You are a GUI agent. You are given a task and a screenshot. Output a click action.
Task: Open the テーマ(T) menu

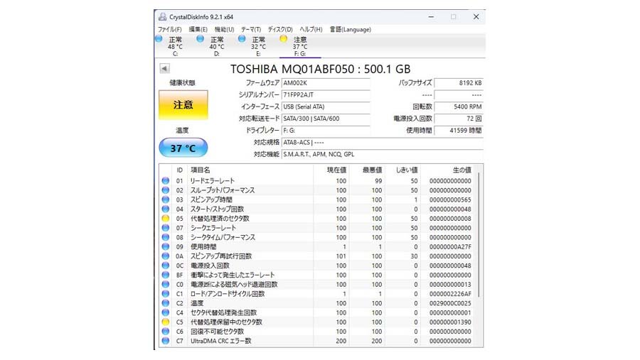click(250, 29)
